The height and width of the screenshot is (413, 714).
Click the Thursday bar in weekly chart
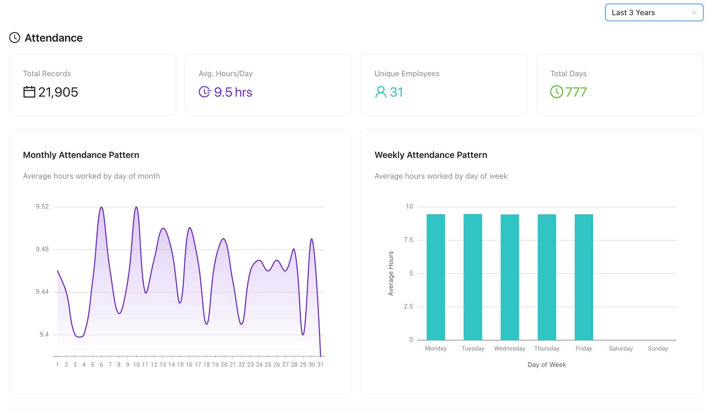coord(547,277)
